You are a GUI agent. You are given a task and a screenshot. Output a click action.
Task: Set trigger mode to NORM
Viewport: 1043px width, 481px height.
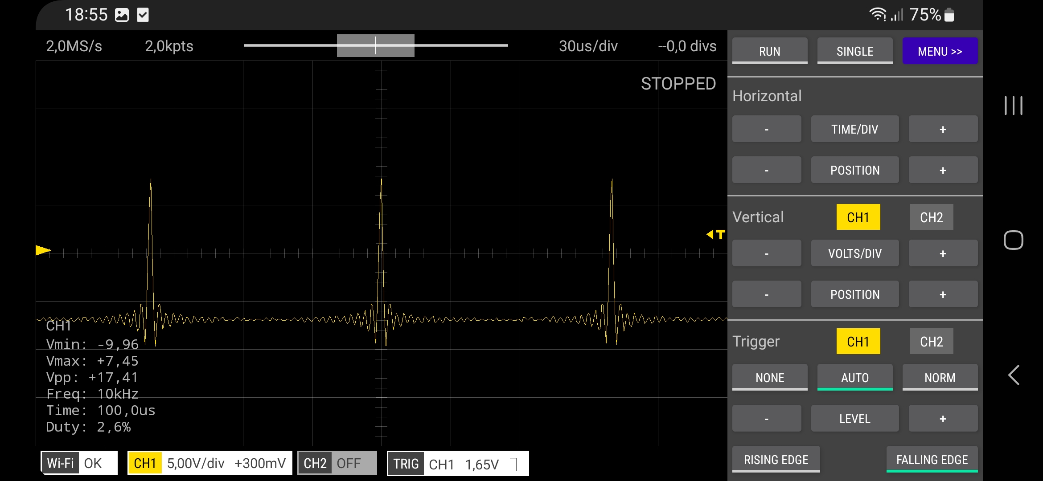pyautogui.click(x=940, y=377)
